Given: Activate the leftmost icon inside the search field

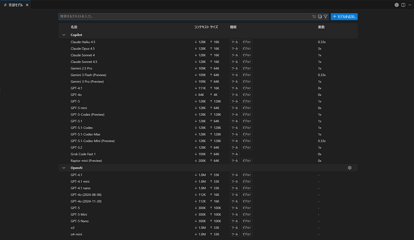Looking at the screenshot, I should [314, 17].
